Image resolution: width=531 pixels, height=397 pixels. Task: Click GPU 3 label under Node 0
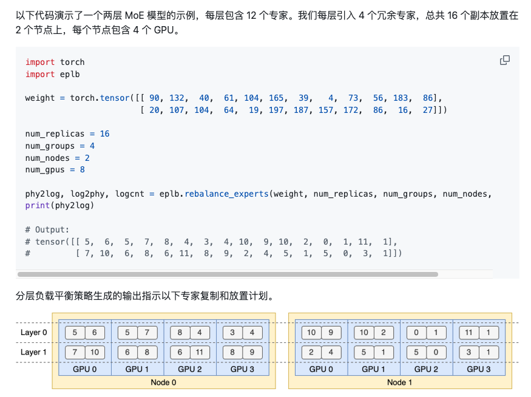242,369
